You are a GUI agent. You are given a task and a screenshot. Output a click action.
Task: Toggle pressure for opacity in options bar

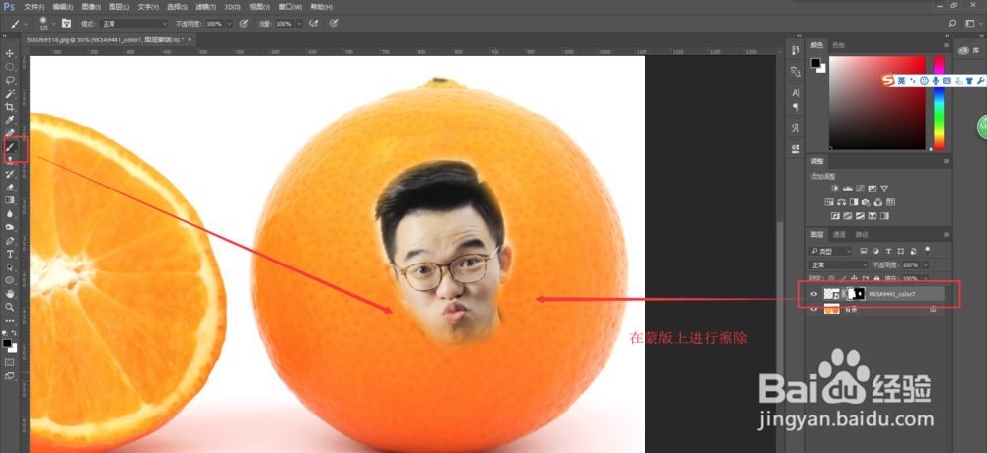[x=243, y=24]
